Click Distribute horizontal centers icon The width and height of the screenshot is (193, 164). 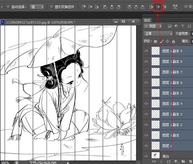click(x=158, y=7)
